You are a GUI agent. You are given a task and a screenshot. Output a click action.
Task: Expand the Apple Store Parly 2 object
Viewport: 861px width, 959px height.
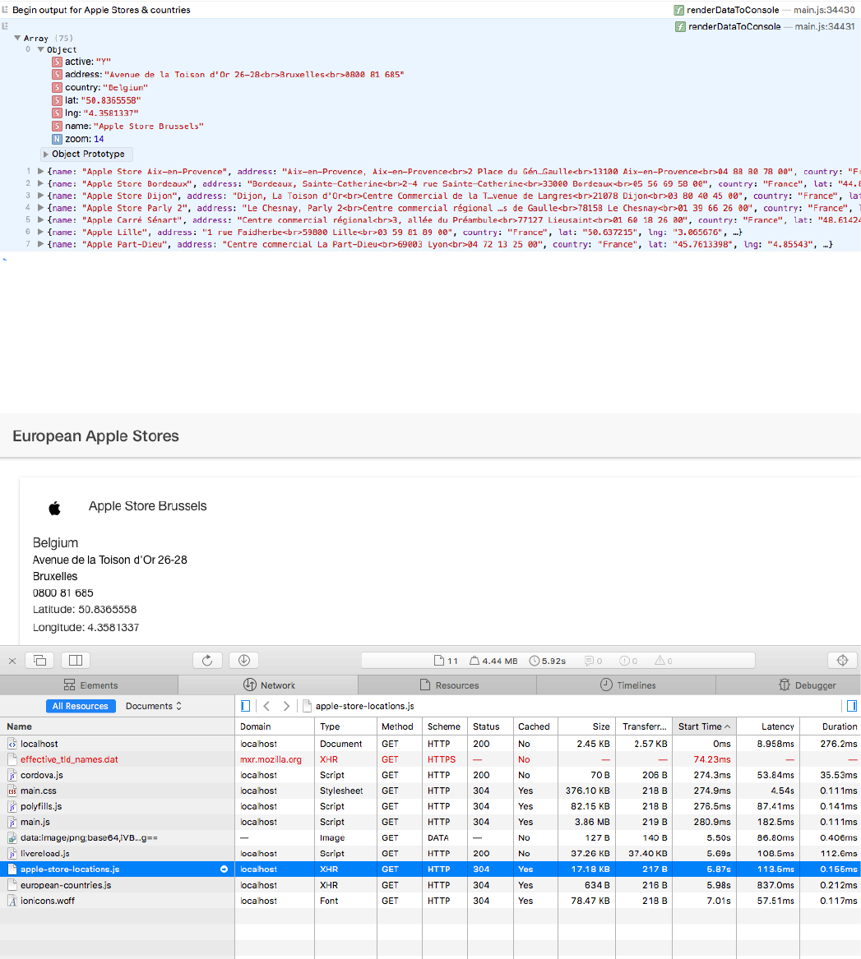(x=40, y=208)
